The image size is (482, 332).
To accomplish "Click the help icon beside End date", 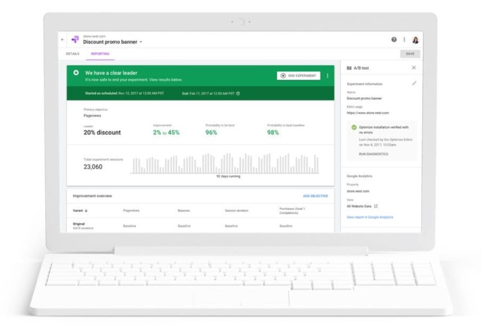I will click(x=238, y=93).
